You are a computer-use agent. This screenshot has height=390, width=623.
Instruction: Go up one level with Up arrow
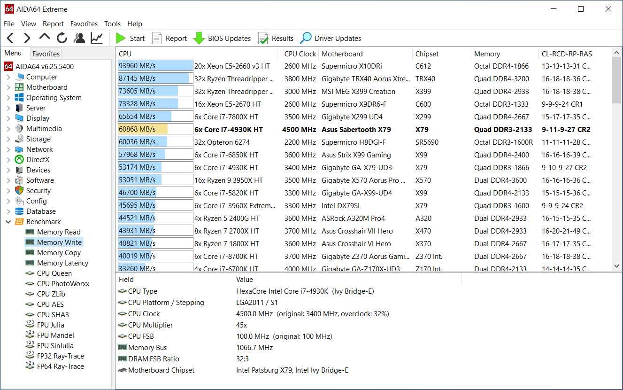[x=44, y=38]
